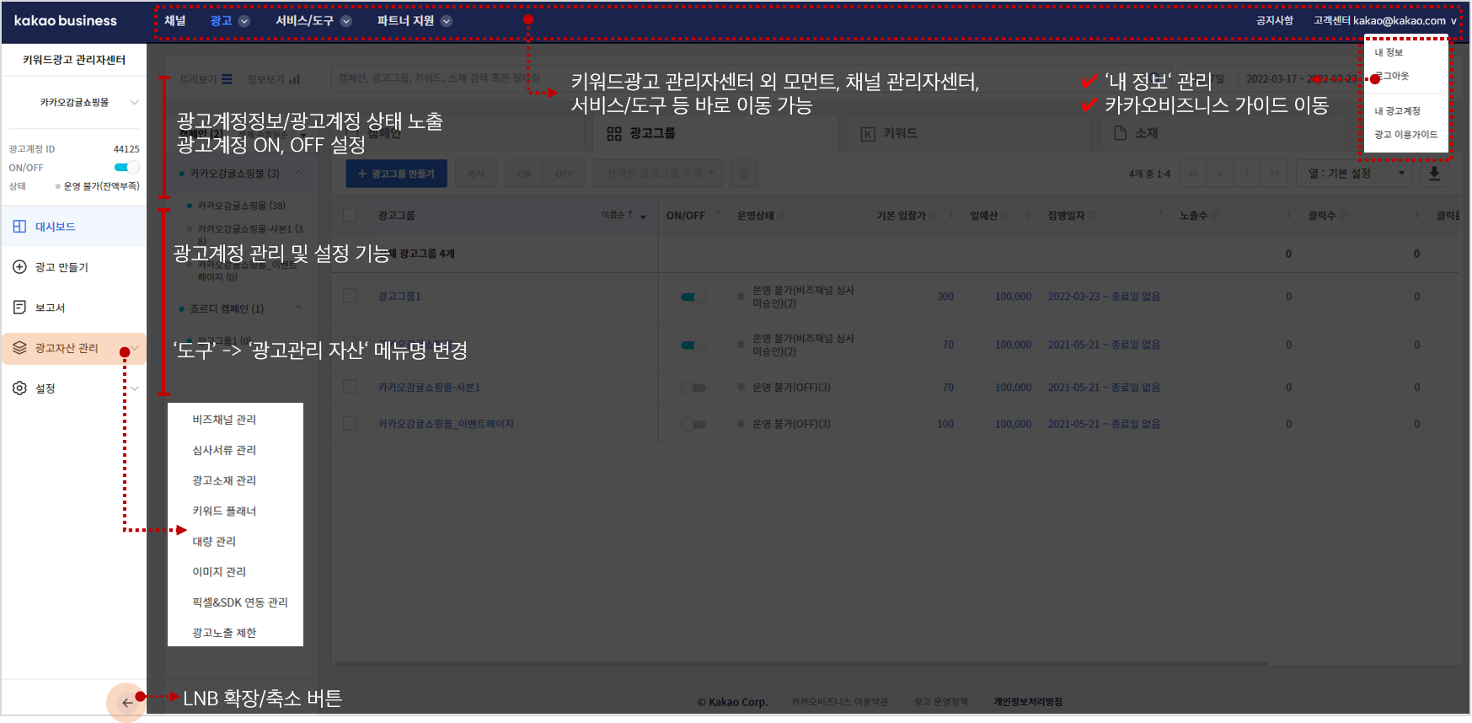Click the horizontal scrollbar below the table
The height and width of the screenshot is (723, 1472).
coord(800,663)
